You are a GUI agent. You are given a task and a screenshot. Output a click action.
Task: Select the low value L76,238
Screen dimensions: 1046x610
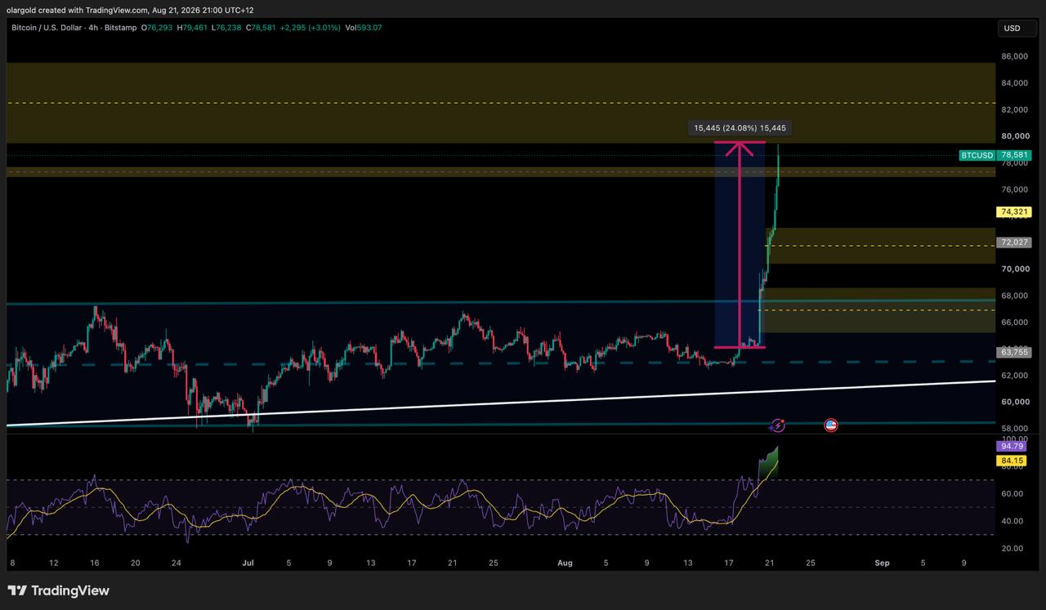[x=226, y=28]
